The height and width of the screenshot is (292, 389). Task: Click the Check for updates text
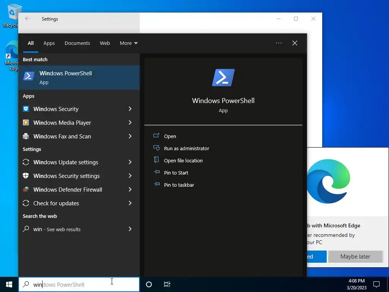tap(56, 203)
